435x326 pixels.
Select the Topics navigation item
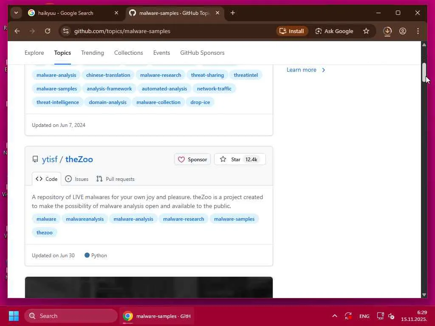pos(62,53)
